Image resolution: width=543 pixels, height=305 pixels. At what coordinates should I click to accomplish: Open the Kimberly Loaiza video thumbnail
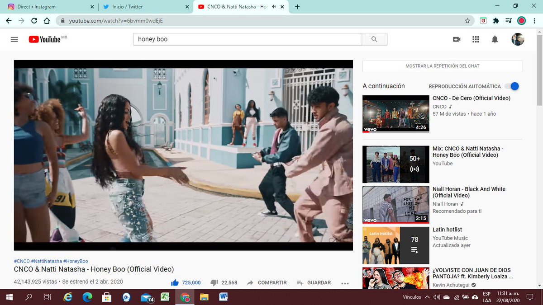pos(396,278)
